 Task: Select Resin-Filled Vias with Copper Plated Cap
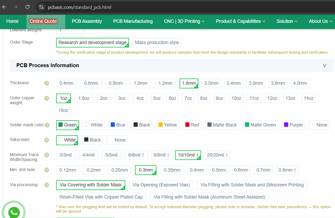pyautogui.click(x=101, y=197)
